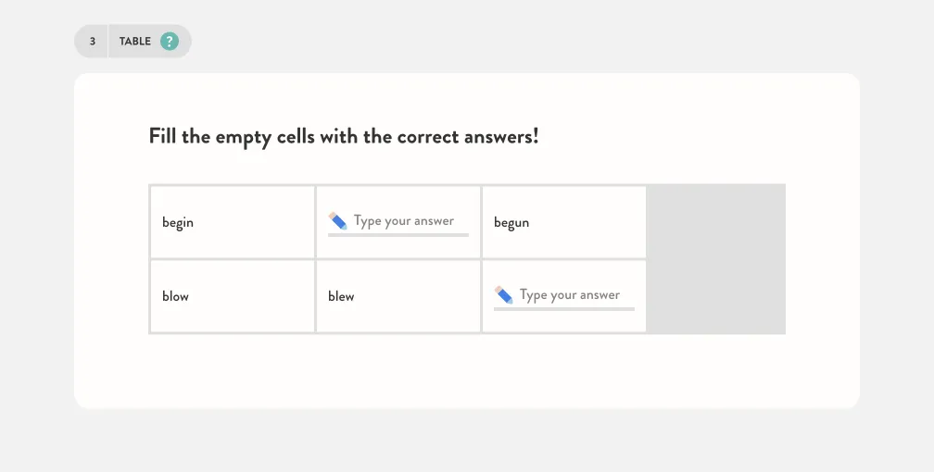Screen dimensions: 934x472
Task: Select the TABLE exercise type label
Action: click(x=134, y=41)
